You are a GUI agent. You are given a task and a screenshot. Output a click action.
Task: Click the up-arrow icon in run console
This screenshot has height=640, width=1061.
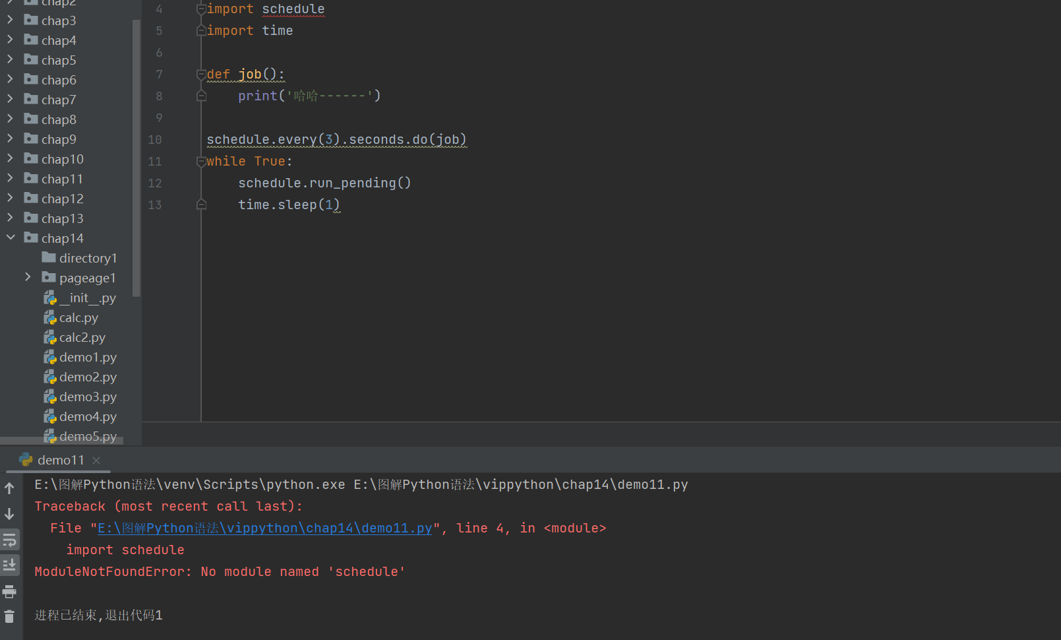[9, 488]
